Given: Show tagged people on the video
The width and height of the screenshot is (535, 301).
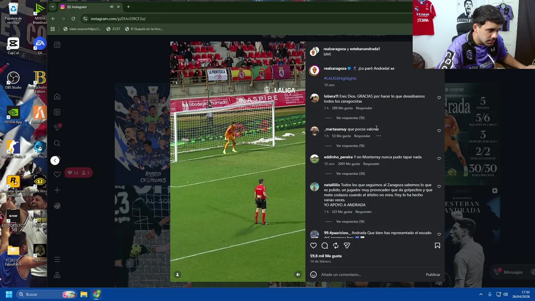Looking at the screenshot, I should (x=177, y=275).
